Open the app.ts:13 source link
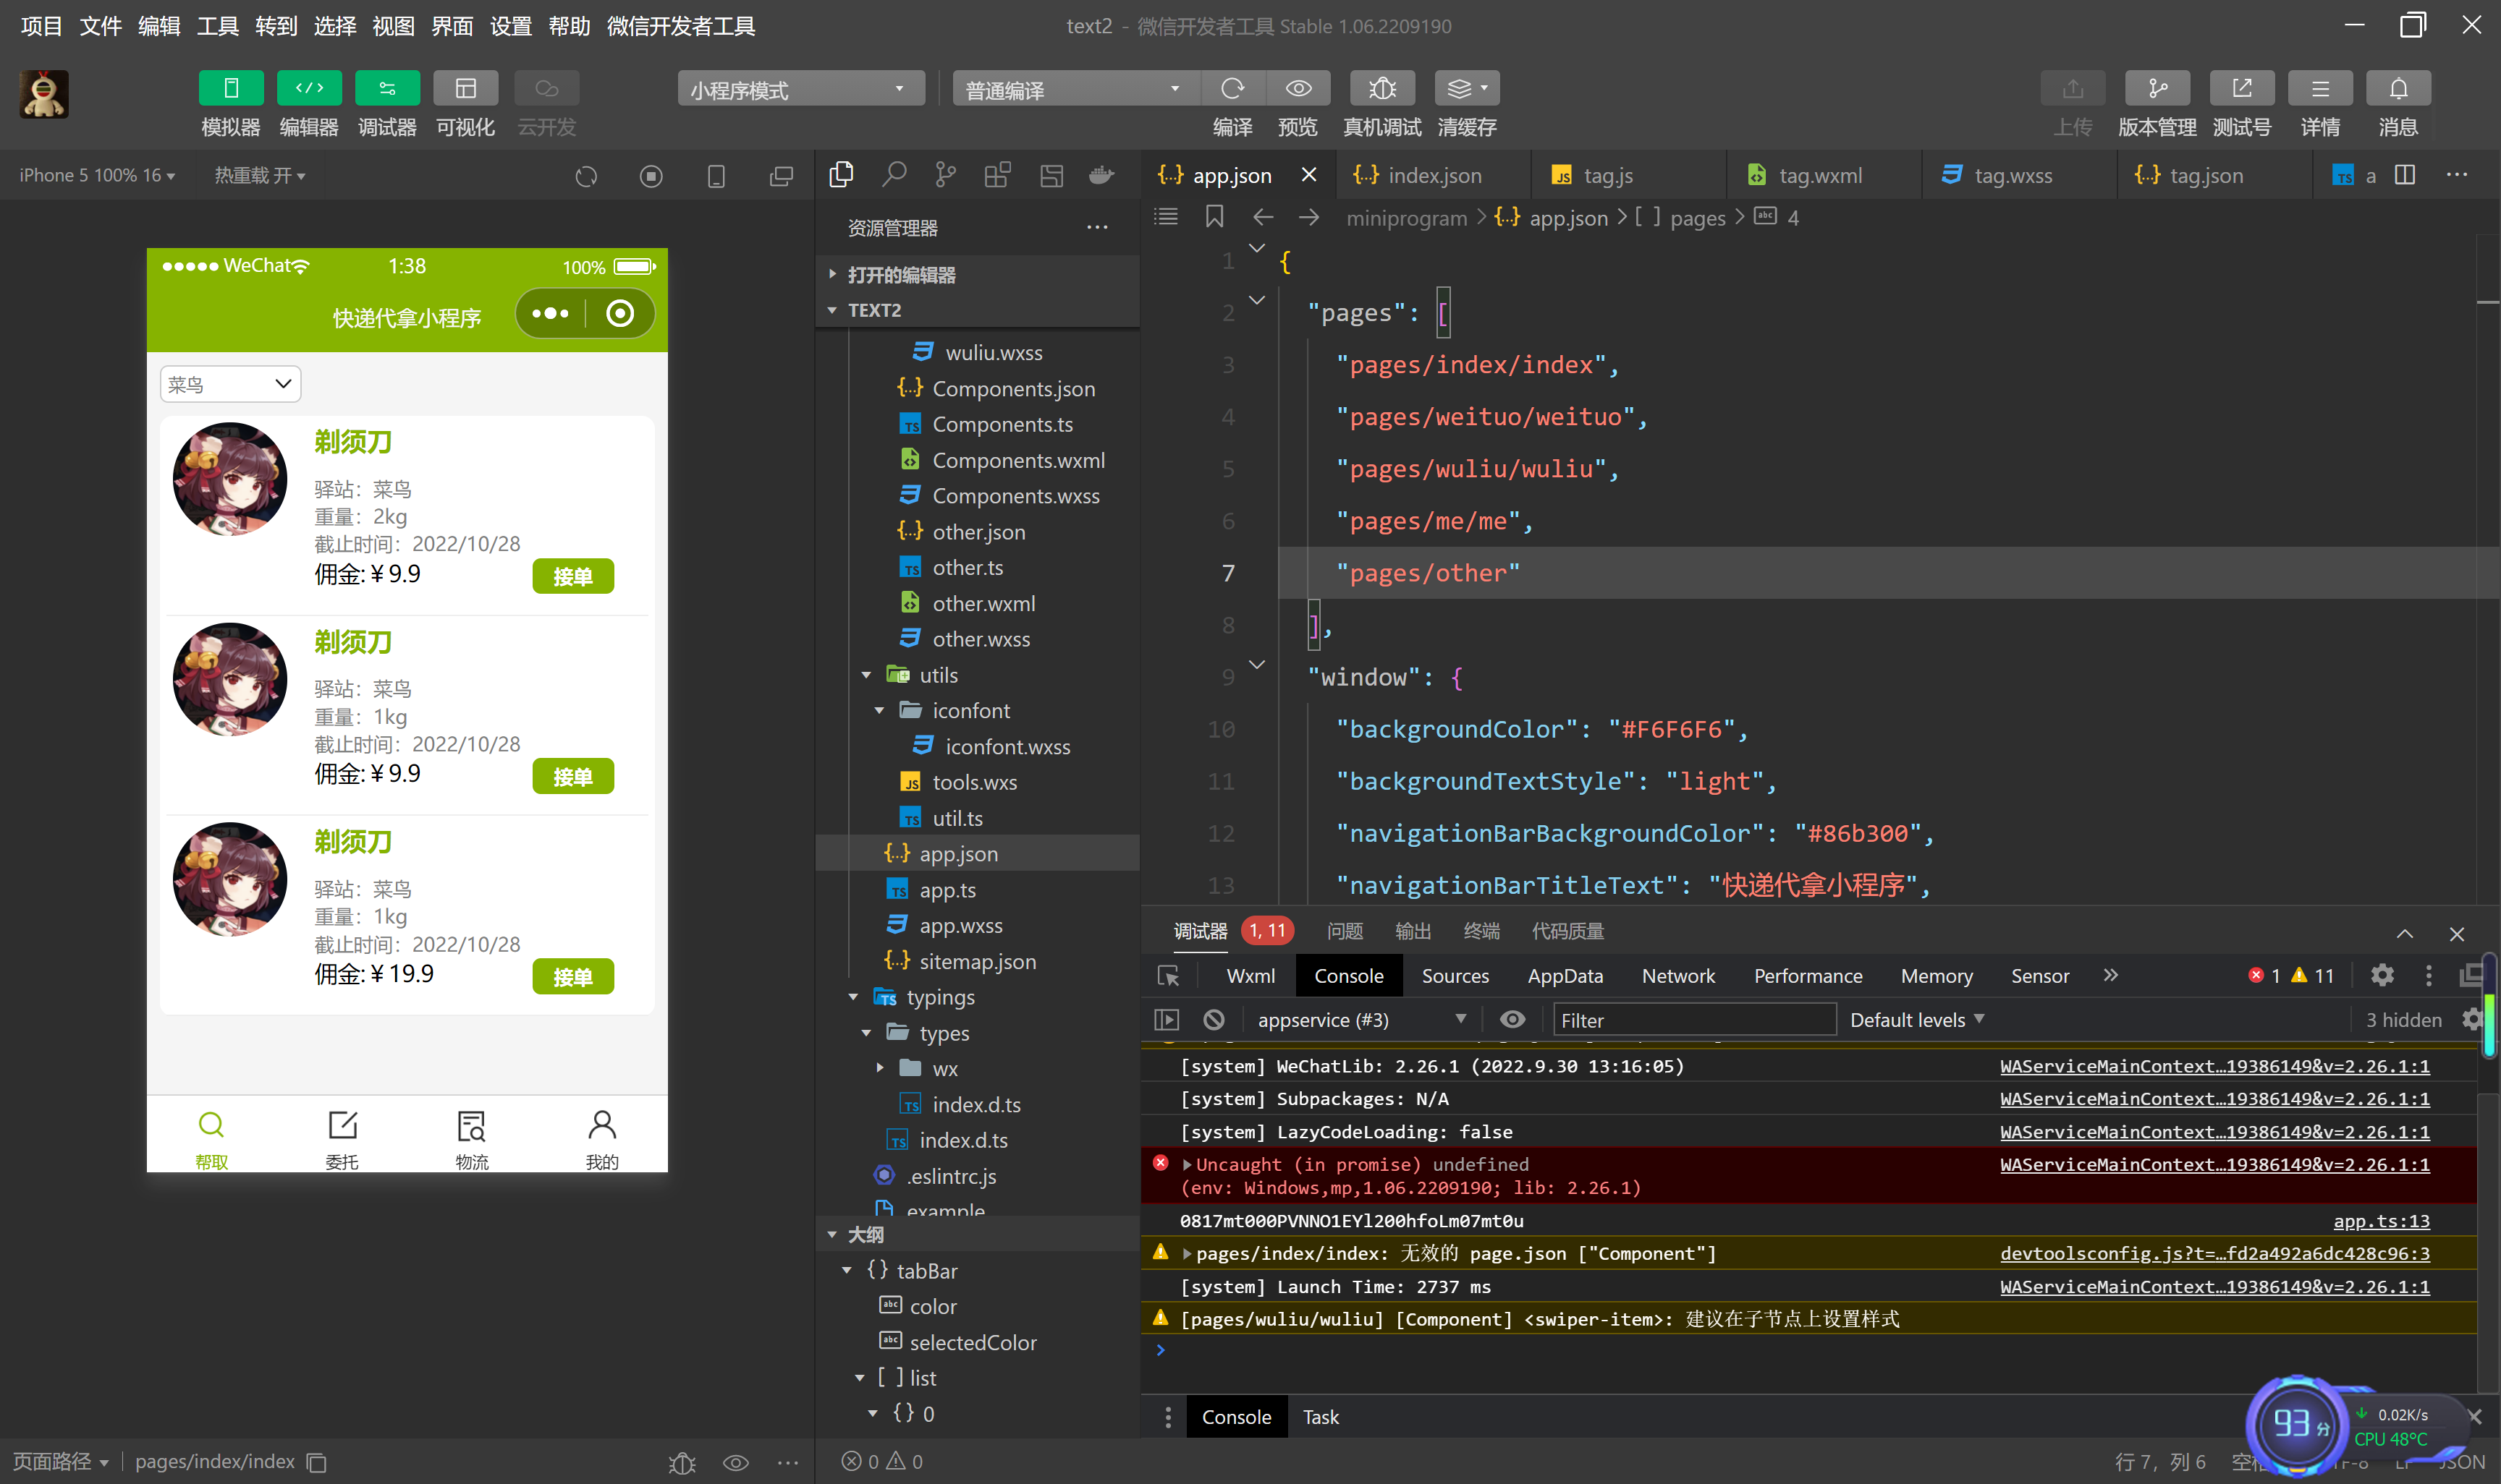Screen dimensions: 2501x1484 2380,1220
